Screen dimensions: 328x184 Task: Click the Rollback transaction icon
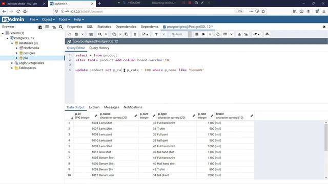pyautogui.click(x=246, y=34)
